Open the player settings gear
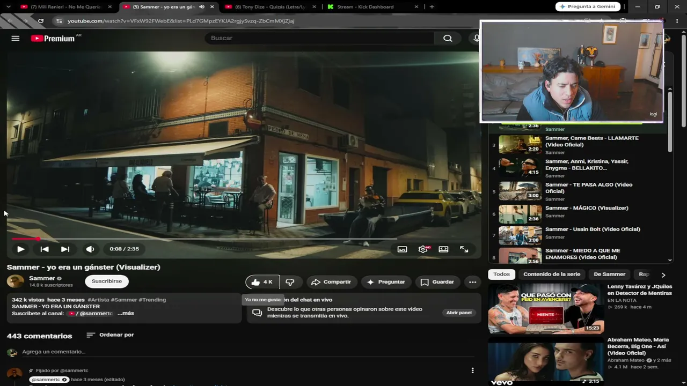Screen dimensions: 687x386 [x=423, y=249]
